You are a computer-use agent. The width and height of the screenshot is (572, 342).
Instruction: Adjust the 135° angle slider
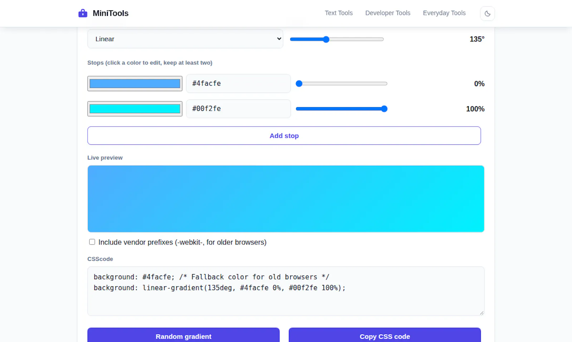tap(337, 39)
